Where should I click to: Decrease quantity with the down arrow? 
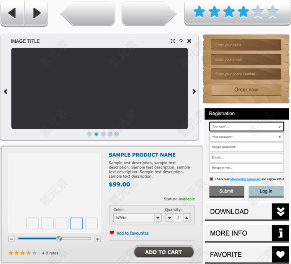click(x=170, y=218)
